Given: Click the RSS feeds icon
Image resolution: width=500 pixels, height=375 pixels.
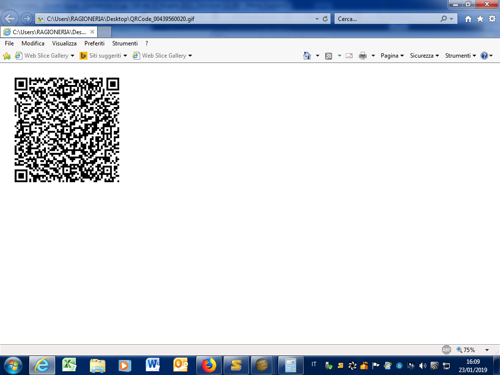Looking at the screenshot, I should (x=329, y=56).
